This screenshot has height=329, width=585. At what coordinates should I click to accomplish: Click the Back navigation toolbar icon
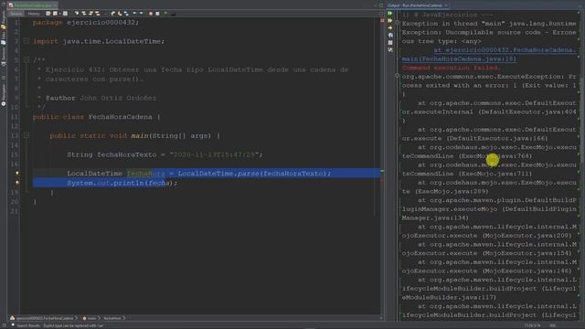(x=55, y=14)
